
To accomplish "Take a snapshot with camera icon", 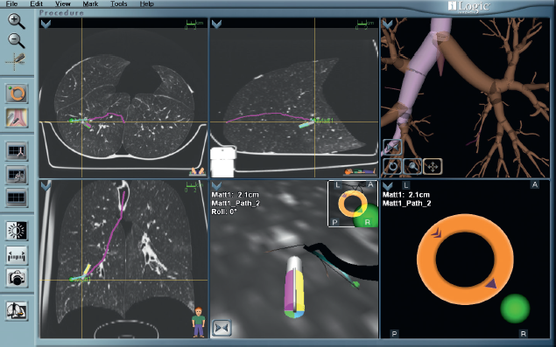I will tap(17, 278).
